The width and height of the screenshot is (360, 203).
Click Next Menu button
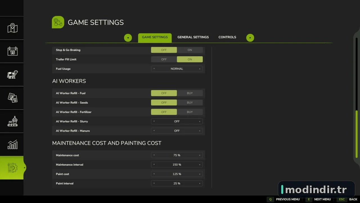coord(322,199)
